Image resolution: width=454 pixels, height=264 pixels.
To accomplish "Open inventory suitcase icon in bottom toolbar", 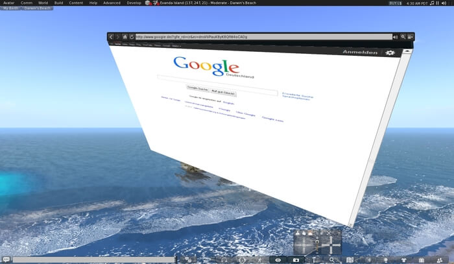I will [422, 260].
